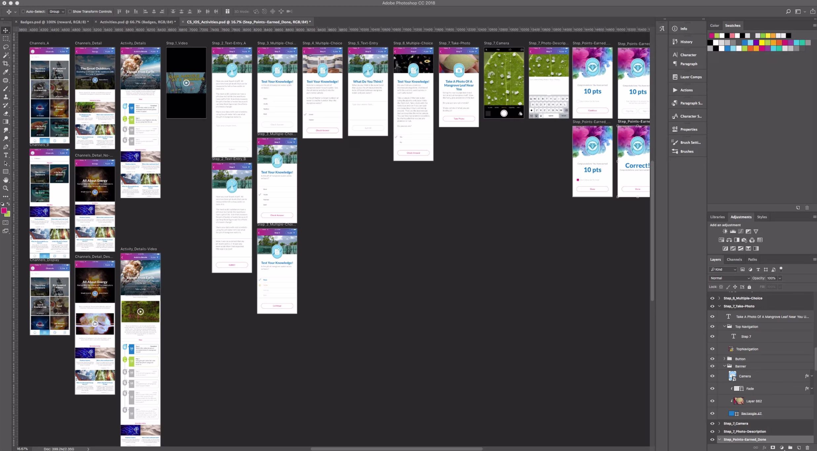Open the layer blend mode dropdown showing Normal
This screenshot has height=451, width=817.
[729, 278]
